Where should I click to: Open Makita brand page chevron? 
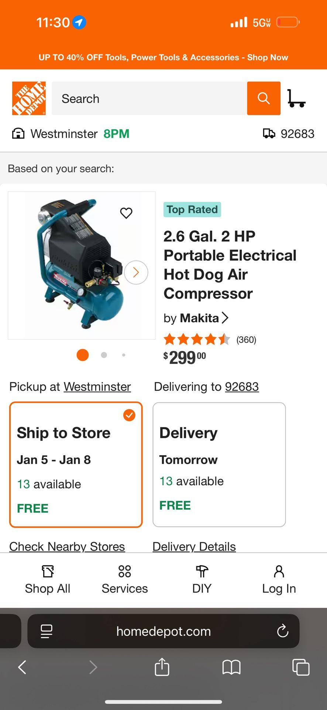(x=225, y=318)
